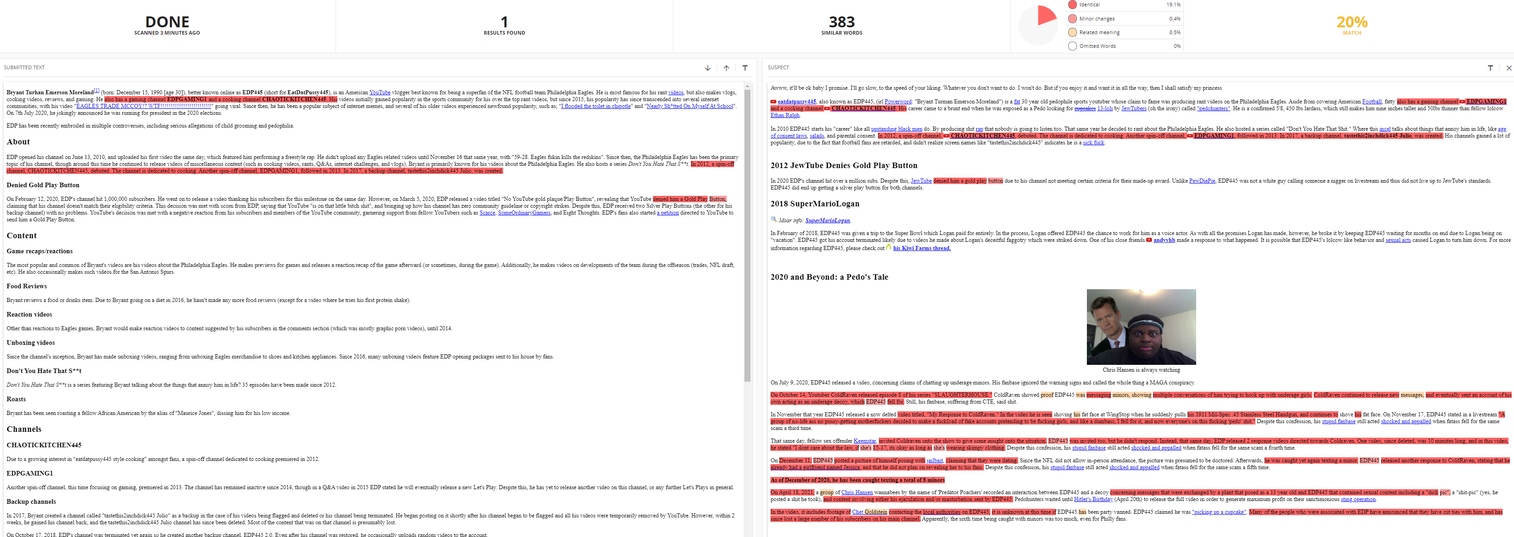
Task: Open the Kiwi Farms thread link
Action: click(x=922, y=248)
